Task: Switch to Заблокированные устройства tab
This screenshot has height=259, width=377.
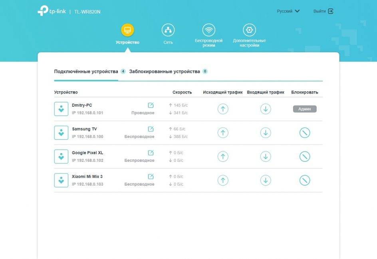Action: tap(165, 72)
